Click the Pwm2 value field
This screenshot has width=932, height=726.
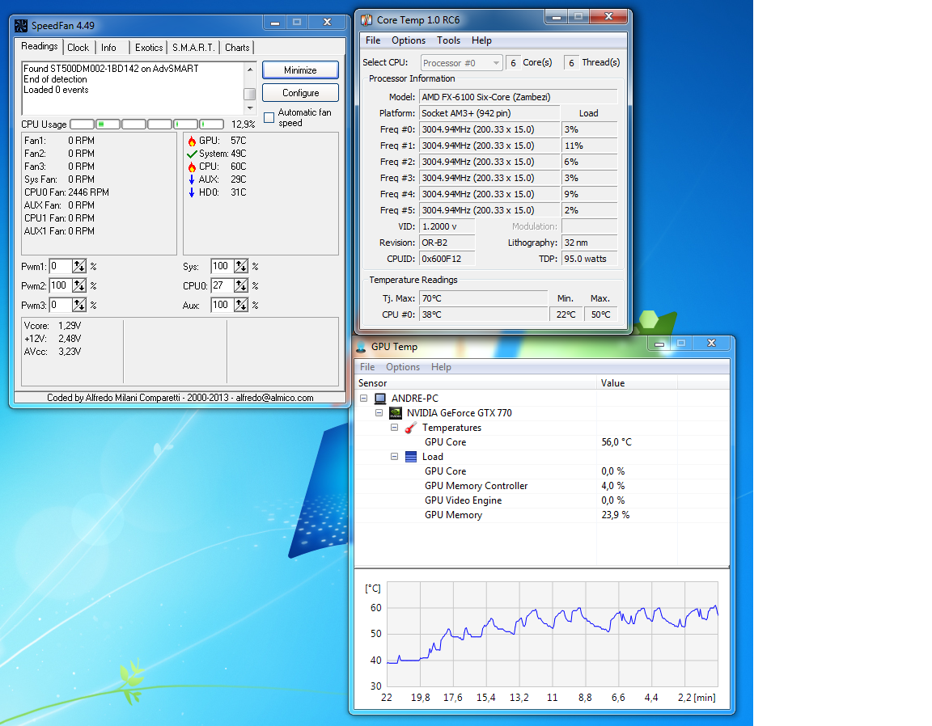tap(61, 285)
